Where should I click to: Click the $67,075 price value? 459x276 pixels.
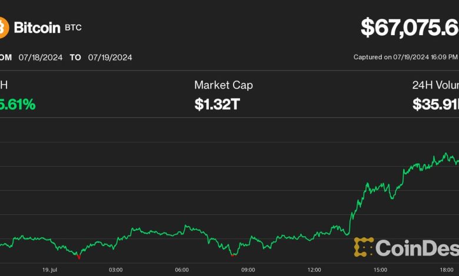pyautogui.click(x=410, y=28)
